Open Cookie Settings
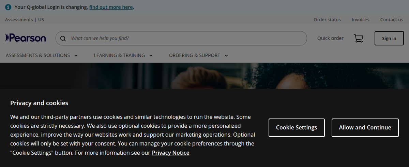 pos(297,128)
